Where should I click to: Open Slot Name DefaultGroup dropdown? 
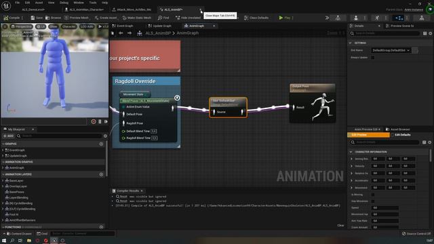click(x=391, y=50)
